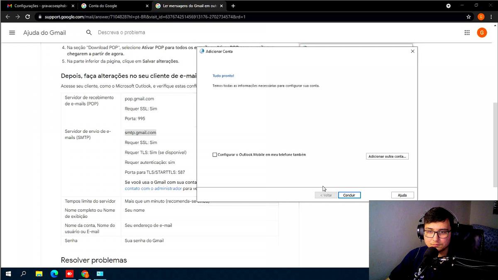This screenshot has width=498, height=280.
Task: Click the Chrome address bar URL
Action: click(145, 17)
